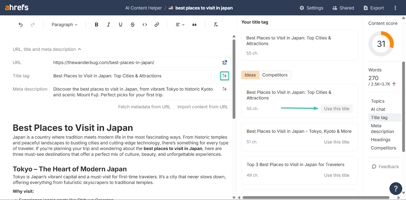Undo the last edit

[x=21, y=25]
